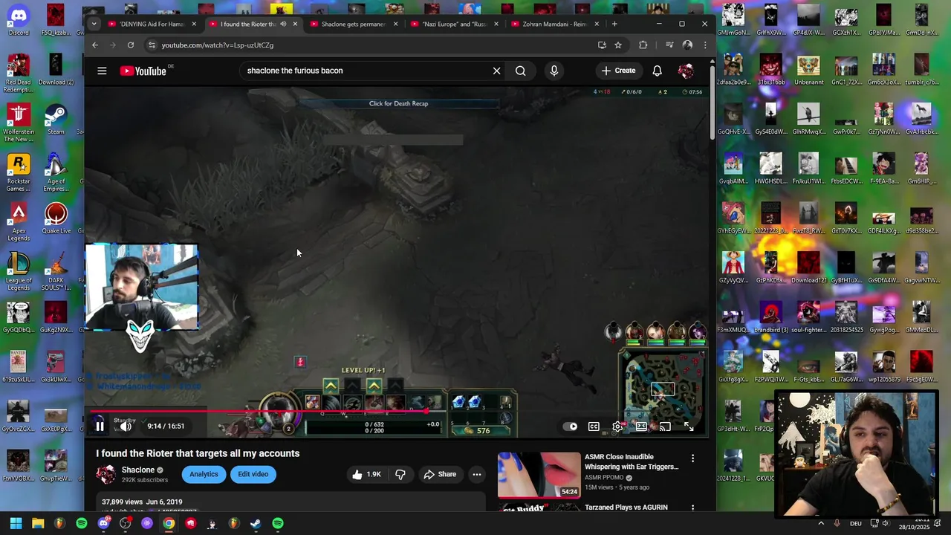Reload the page
951x535 pixels.
point(131,45)
